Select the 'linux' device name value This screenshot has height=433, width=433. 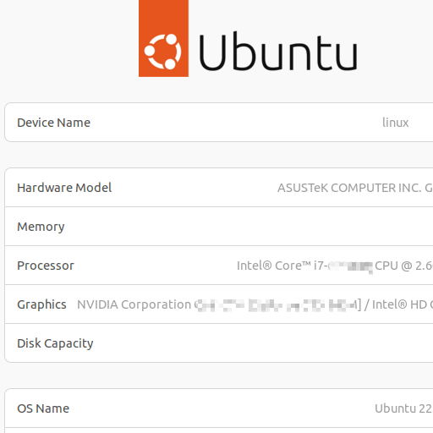point(395,123)
